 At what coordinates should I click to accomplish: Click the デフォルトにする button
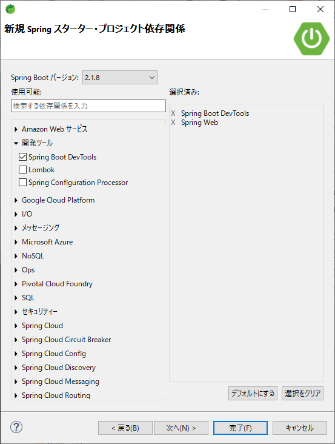click(x=253, y=393)
